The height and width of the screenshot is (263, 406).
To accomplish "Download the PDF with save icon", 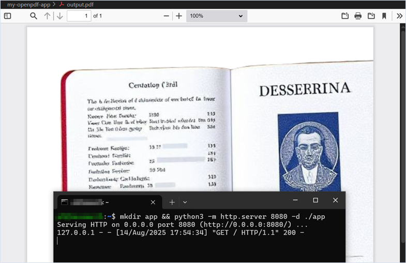I will click(371, 16).
